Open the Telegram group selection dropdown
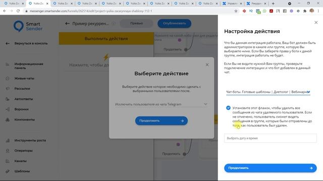This screenshot has height=181, width=323. 268,92
